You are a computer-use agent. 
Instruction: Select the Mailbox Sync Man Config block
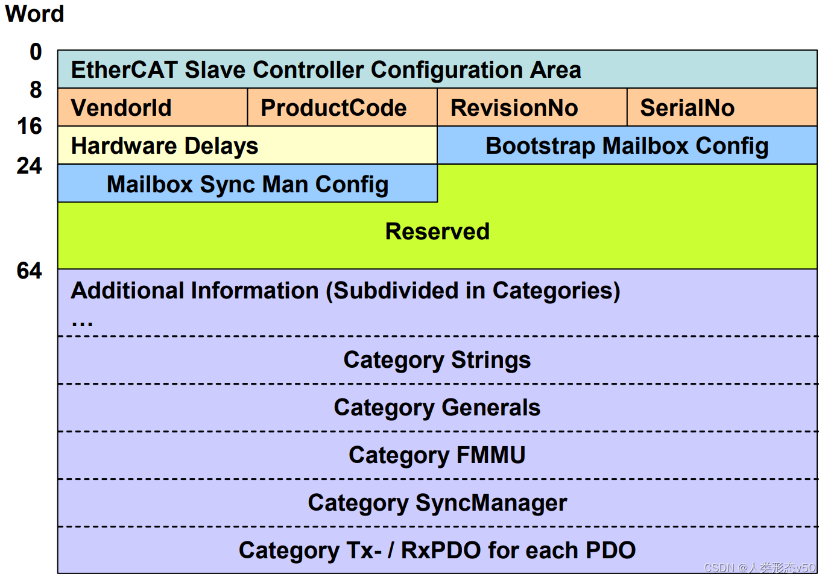(247, 184)
